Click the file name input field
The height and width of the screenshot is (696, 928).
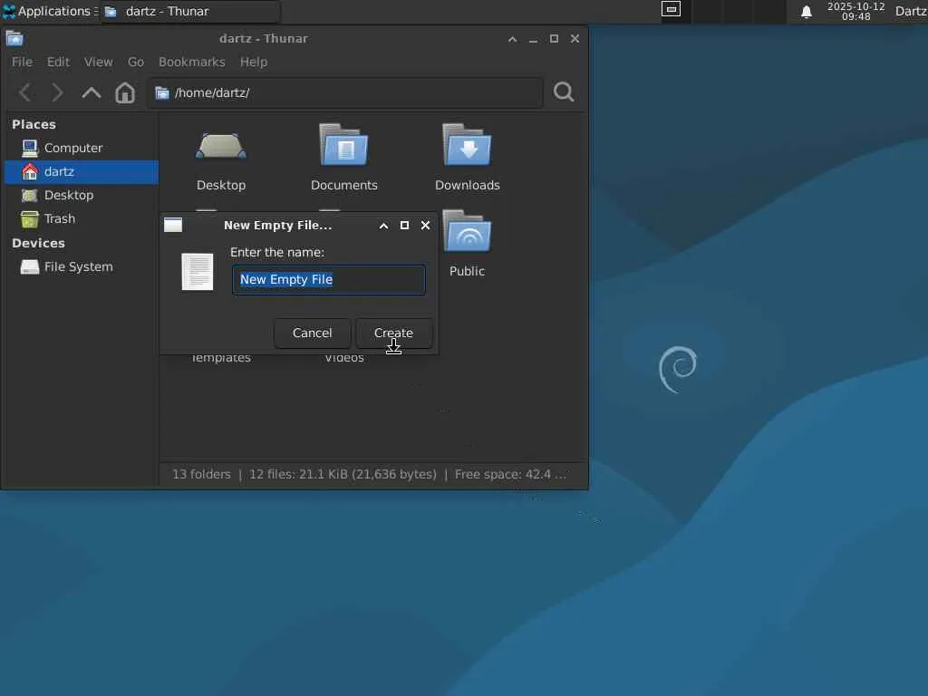coord(328,279)
